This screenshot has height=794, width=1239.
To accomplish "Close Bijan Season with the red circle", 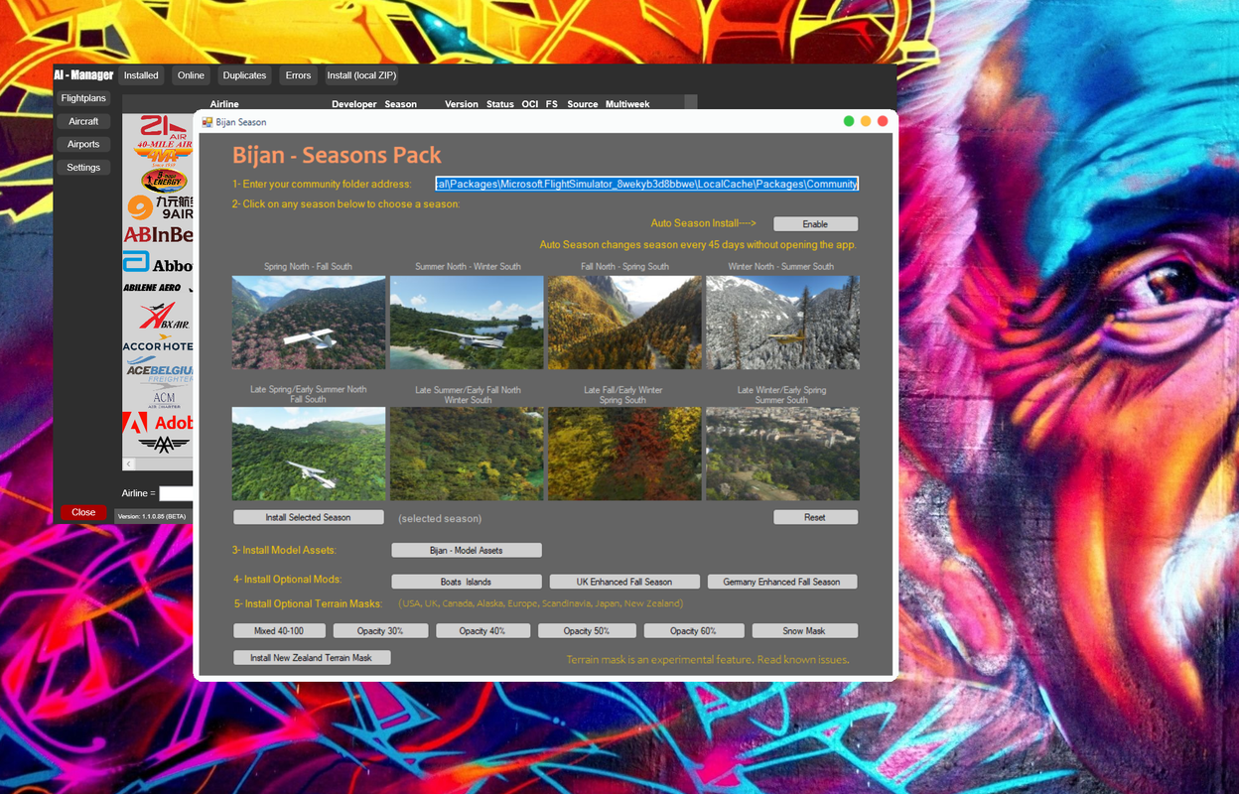I will click(883, 121).
